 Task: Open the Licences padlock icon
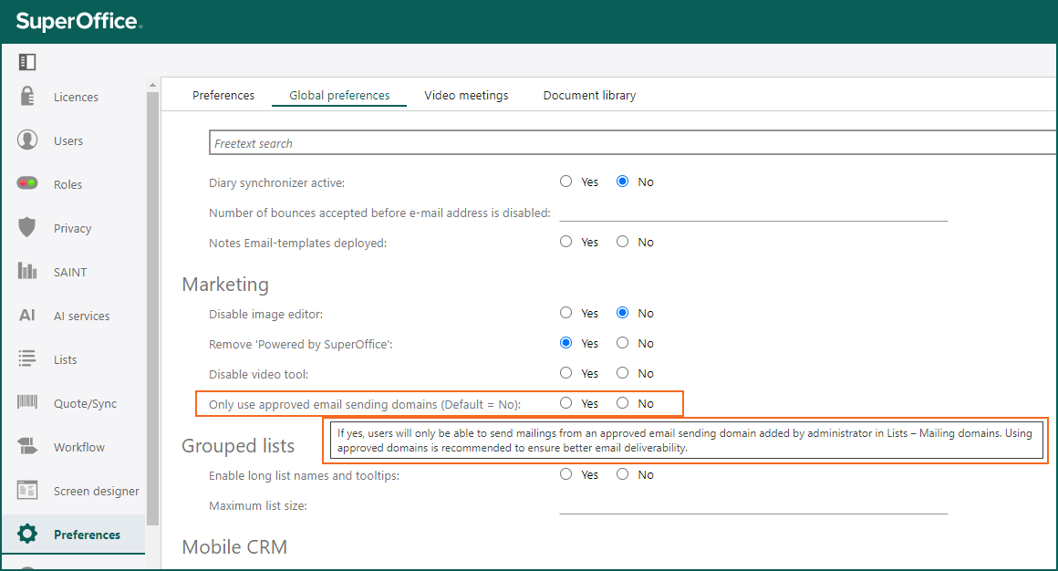coord(27,96)
